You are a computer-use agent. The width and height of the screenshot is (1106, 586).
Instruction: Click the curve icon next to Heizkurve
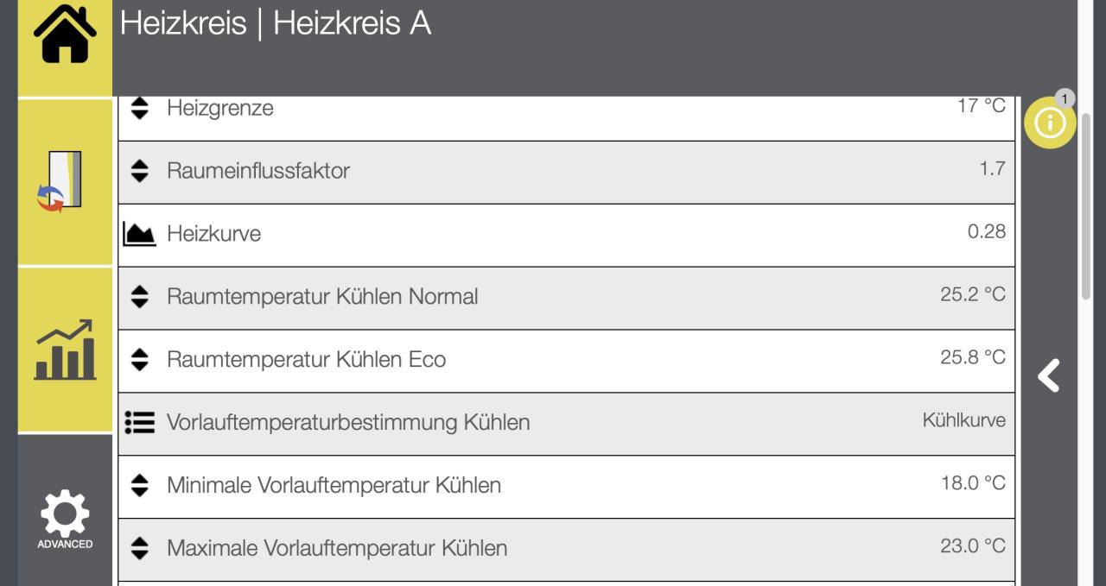tap(139, 233)
